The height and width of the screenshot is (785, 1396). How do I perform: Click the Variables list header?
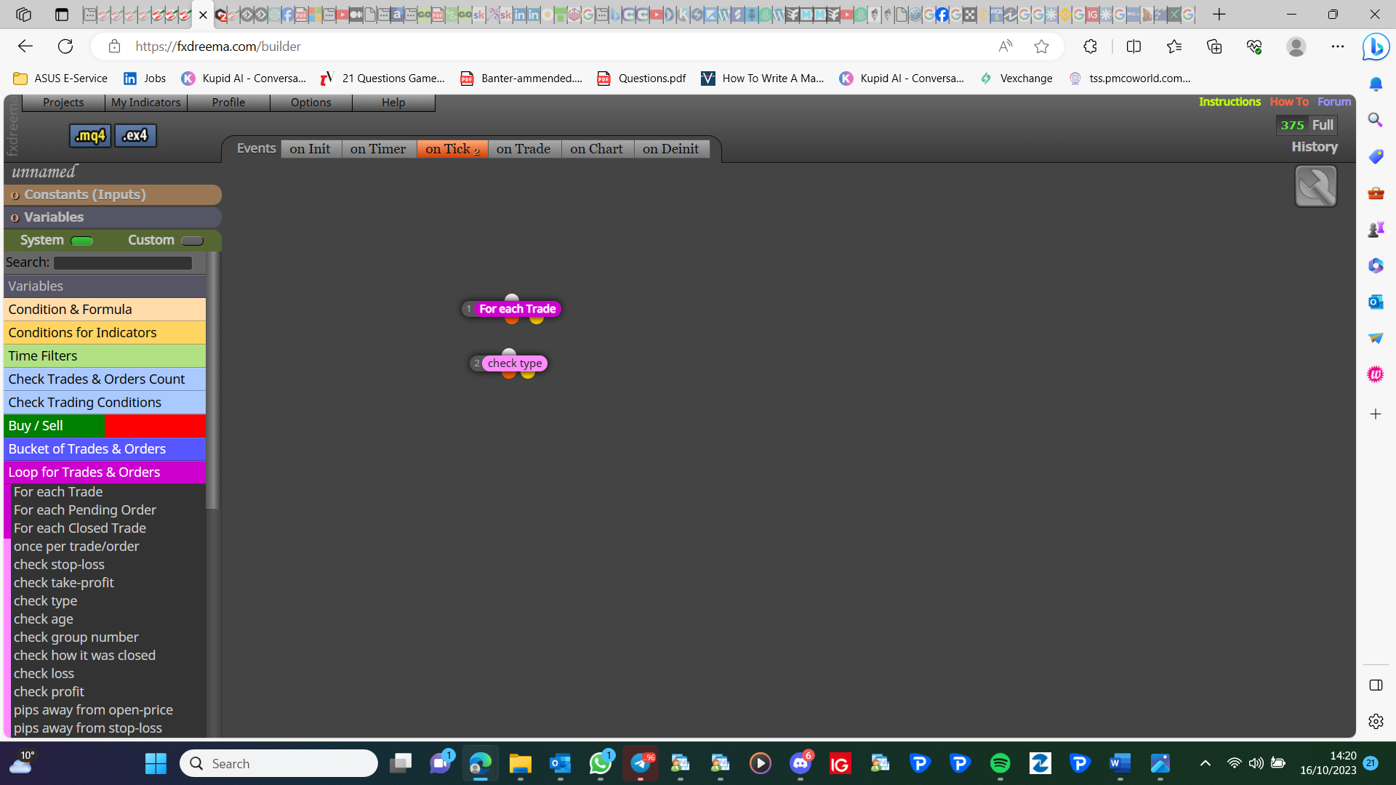[105, 286]
